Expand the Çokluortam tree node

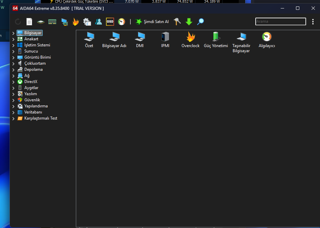(13, 64)
